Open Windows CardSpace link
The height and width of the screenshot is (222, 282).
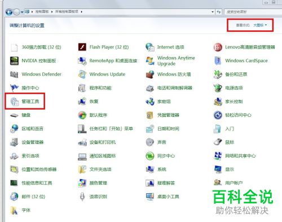click(x=246, y=60)
